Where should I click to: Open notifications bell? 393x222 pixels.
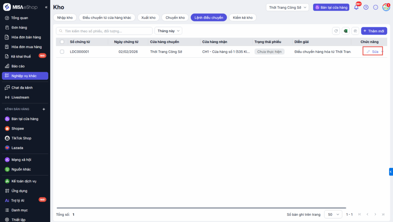[x=356, y=7]
